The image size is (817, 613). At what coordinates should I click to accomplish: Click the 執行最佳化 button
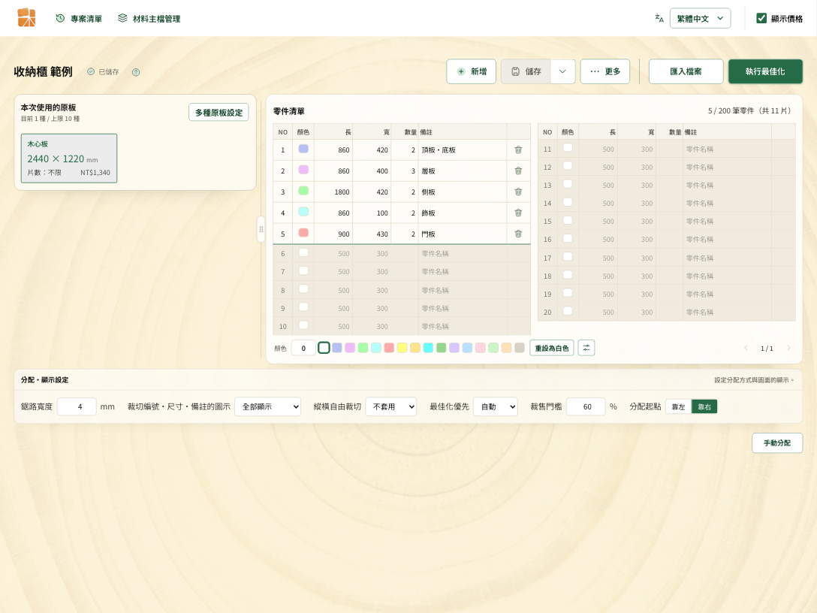click(x=765, y=71)
